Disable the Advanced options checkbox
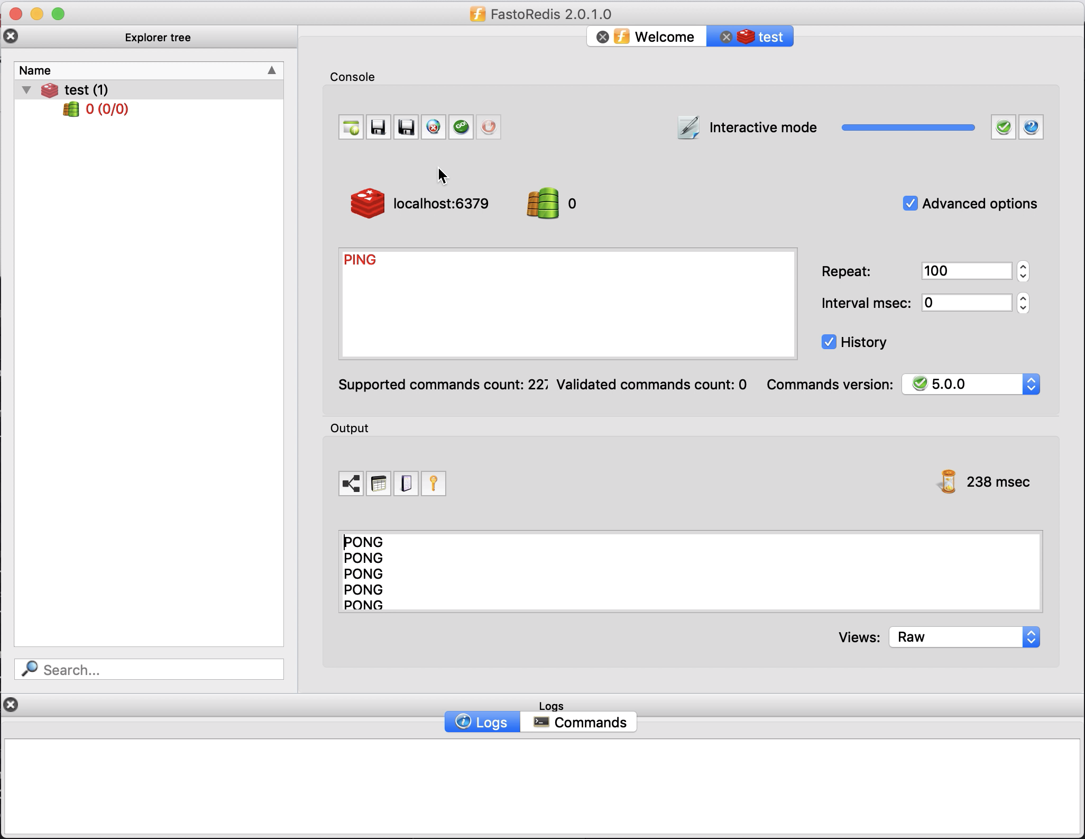This screenshot has height=839, width=1085. (x=910, y=203)
